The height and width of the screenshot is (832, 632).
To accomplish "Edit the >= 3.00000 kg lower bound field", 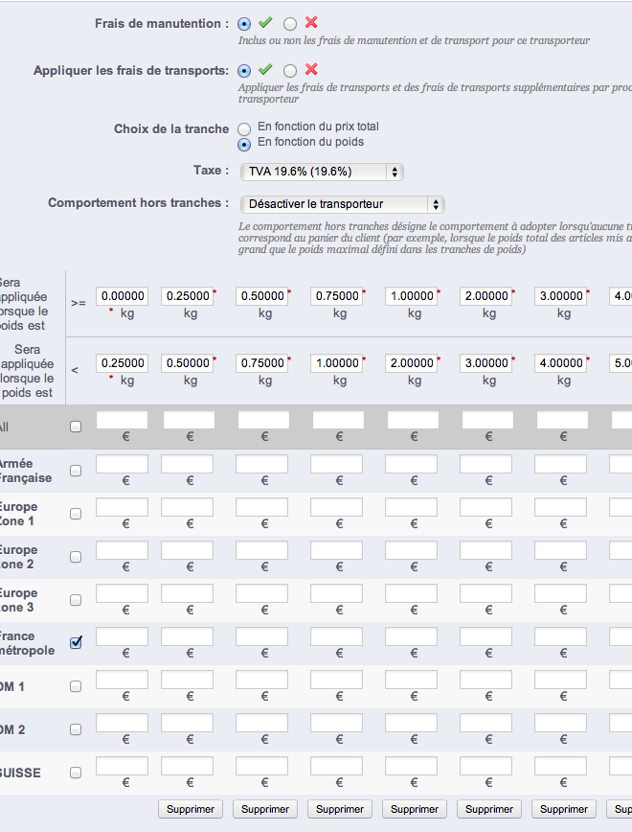I will pyautogui.click(x=561, y=296).
